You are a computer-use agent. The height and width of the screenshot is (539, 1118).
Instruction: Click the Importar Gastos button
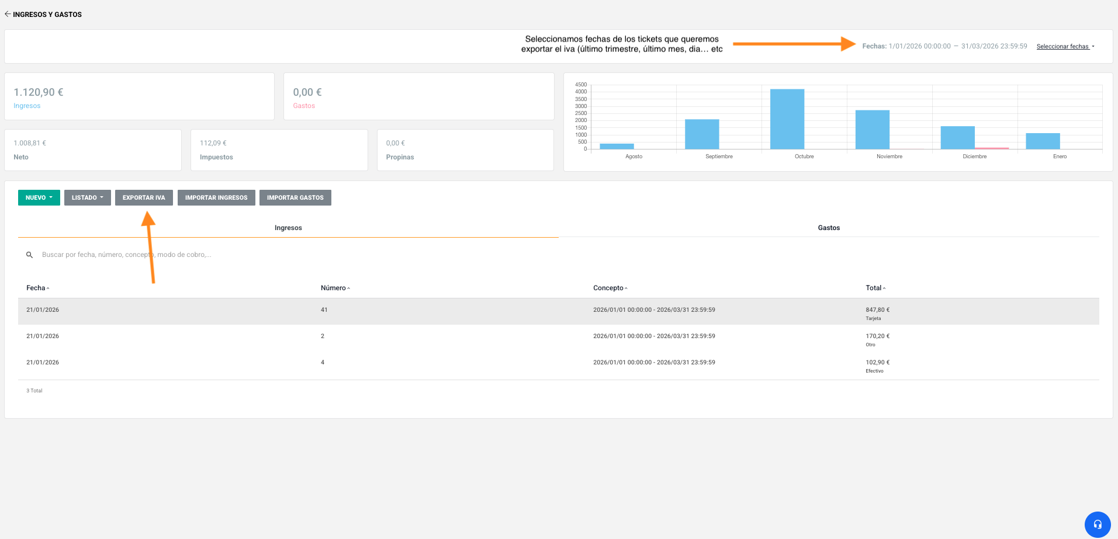(295, 198)
